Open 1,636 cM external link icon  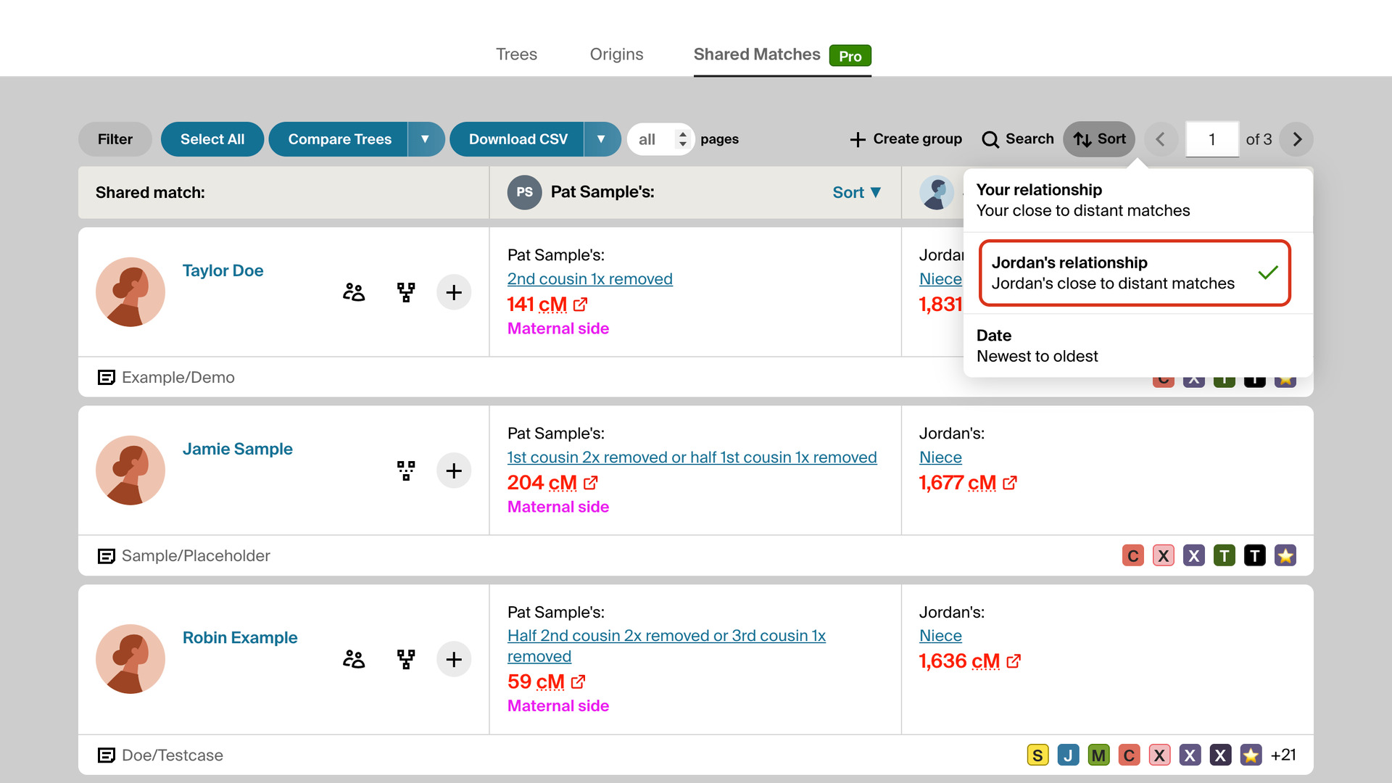1013,661
